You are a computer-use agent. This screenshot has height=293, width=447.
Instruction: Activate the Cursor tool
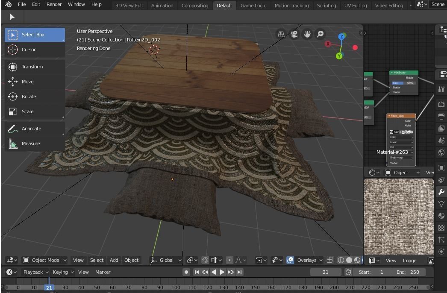(35, 50)
